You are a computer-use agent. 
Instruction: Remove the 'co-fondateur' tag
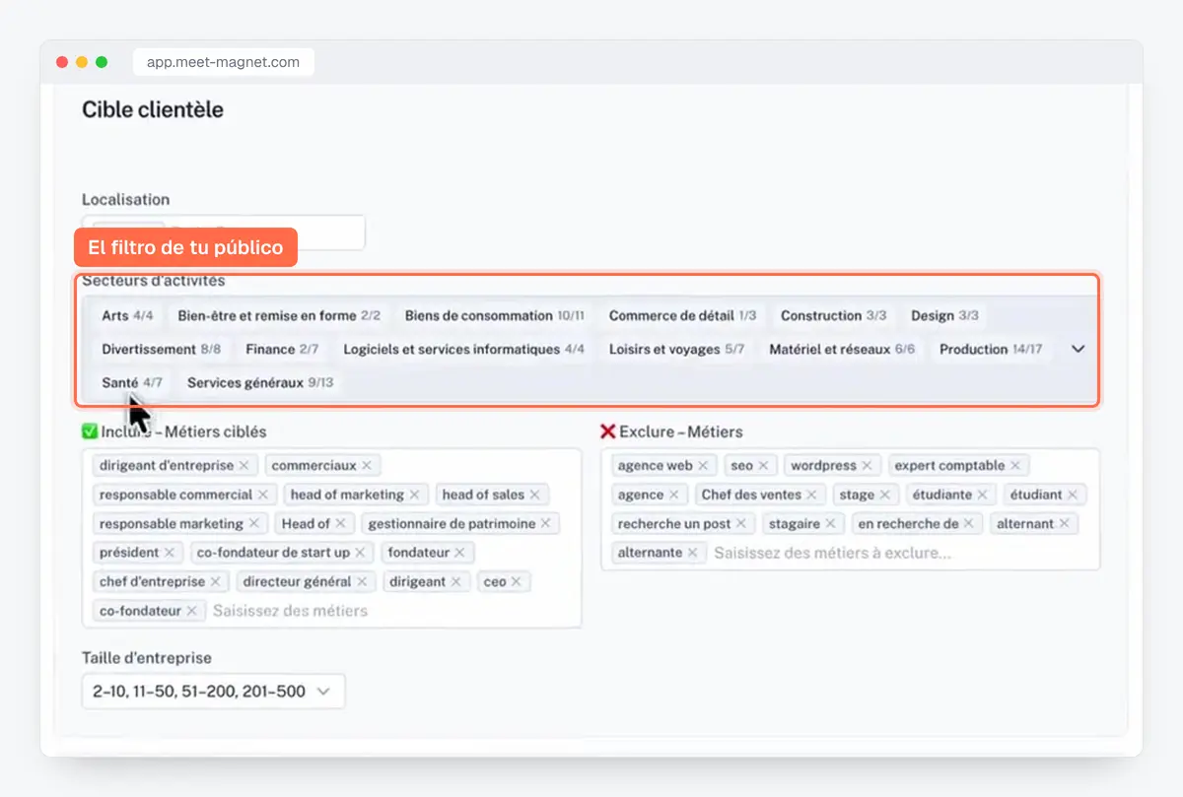(191, 611)
